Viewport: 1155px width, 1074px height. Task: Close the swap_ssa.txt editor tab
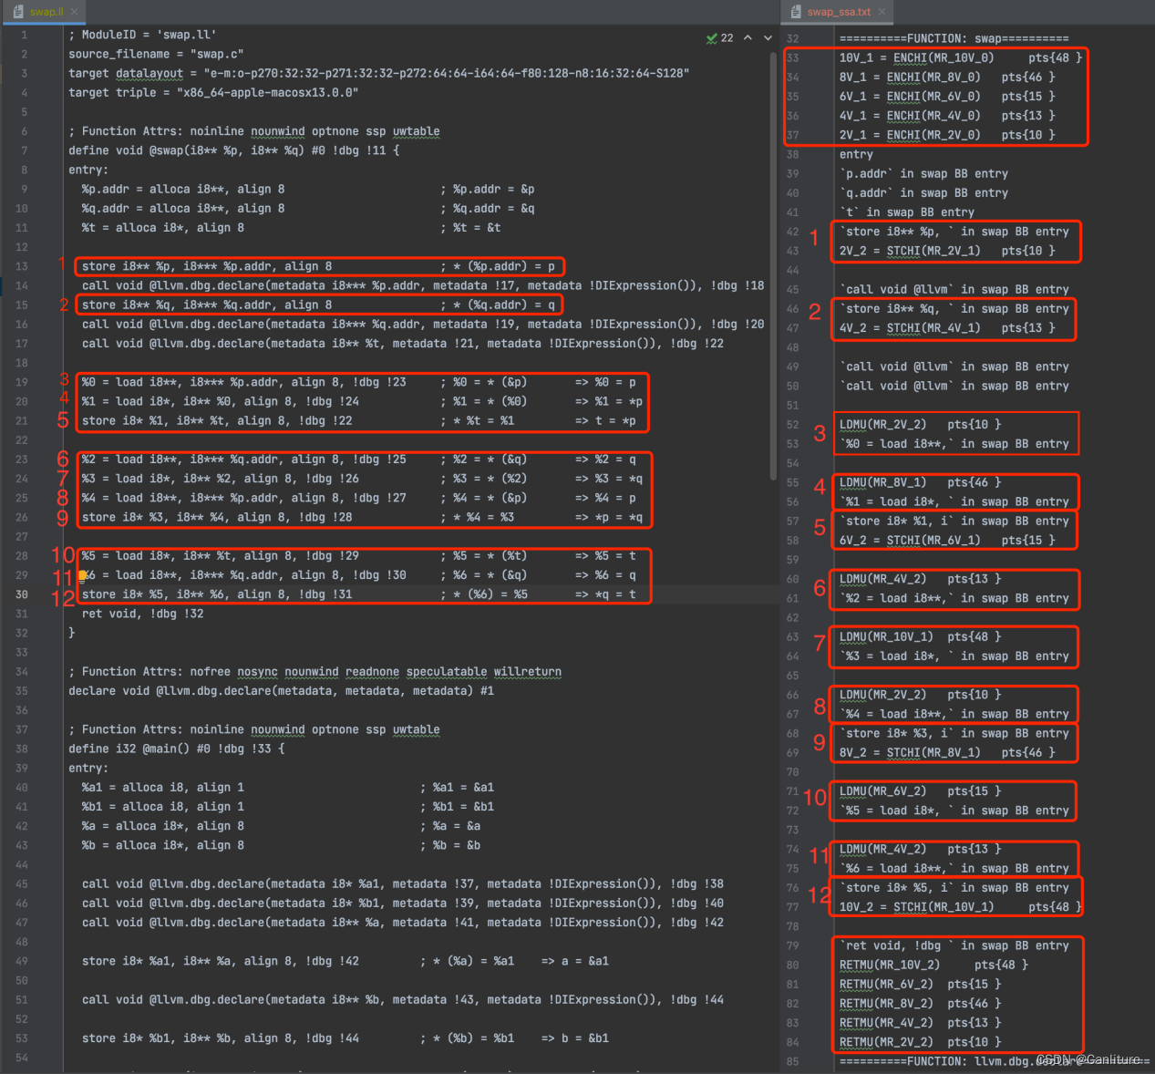point(882,12)
